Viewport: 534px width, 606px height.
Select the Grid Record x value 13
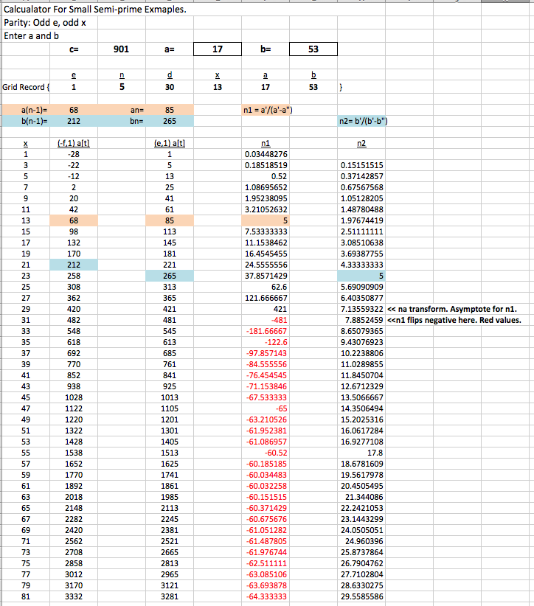pyautogui.click(x=218, y=87)
